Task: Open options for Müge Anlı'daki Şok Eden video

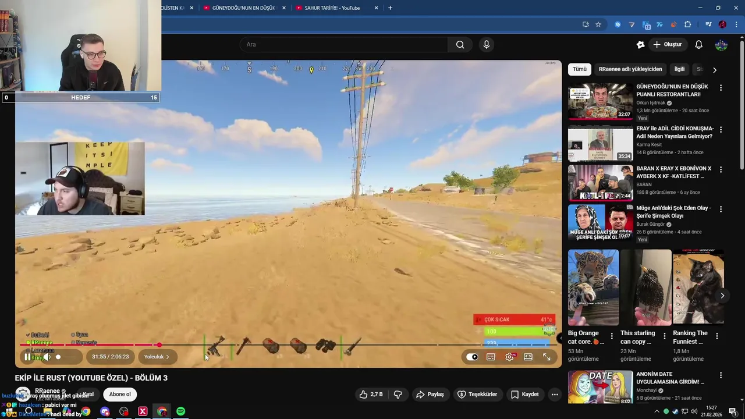Action: [721, 209]
